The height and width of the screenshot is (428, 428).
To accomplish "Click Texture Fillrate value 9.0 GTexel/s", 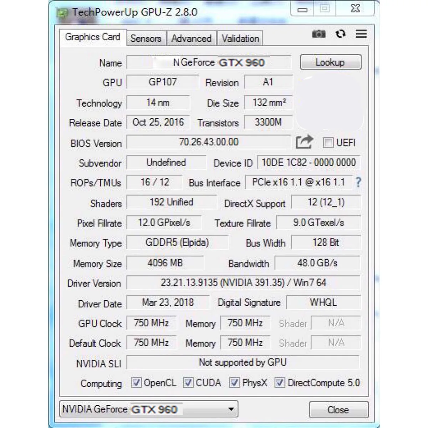I will (x=319, y=223).
